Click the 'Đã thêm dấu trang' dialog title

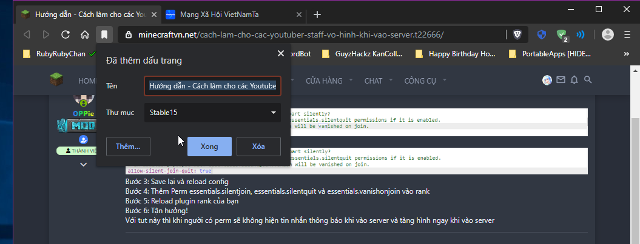[x=144, y=61]
